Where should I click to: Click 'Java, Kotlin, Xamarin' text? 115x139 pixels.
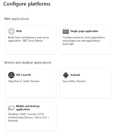[74, 81]
